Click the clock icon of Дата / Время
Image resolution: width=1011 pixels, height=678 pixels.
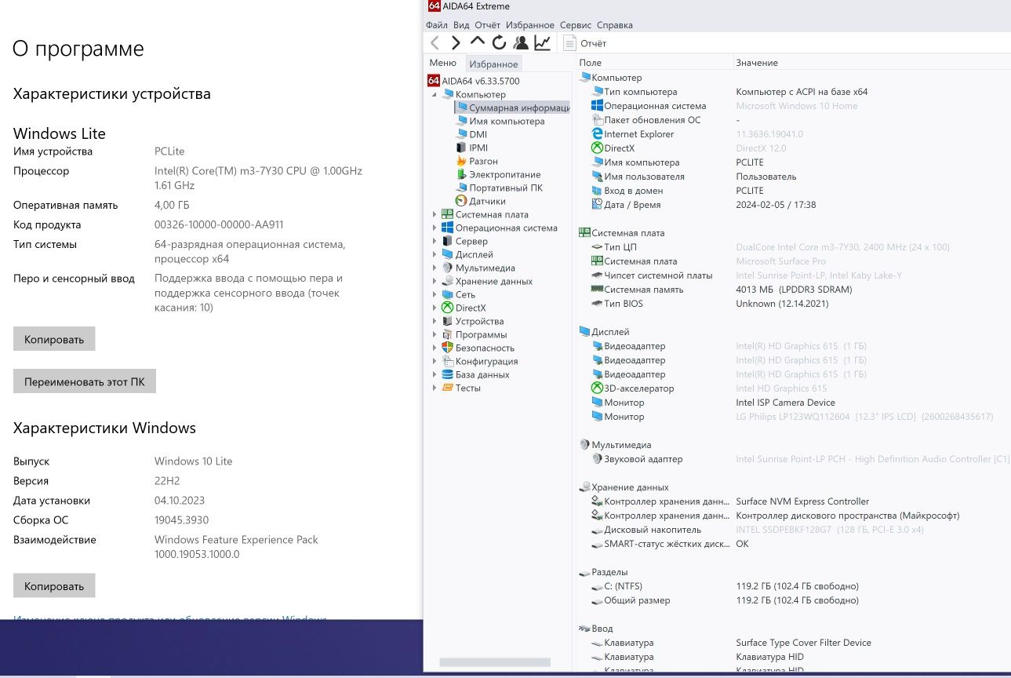(x=597, y=205)
